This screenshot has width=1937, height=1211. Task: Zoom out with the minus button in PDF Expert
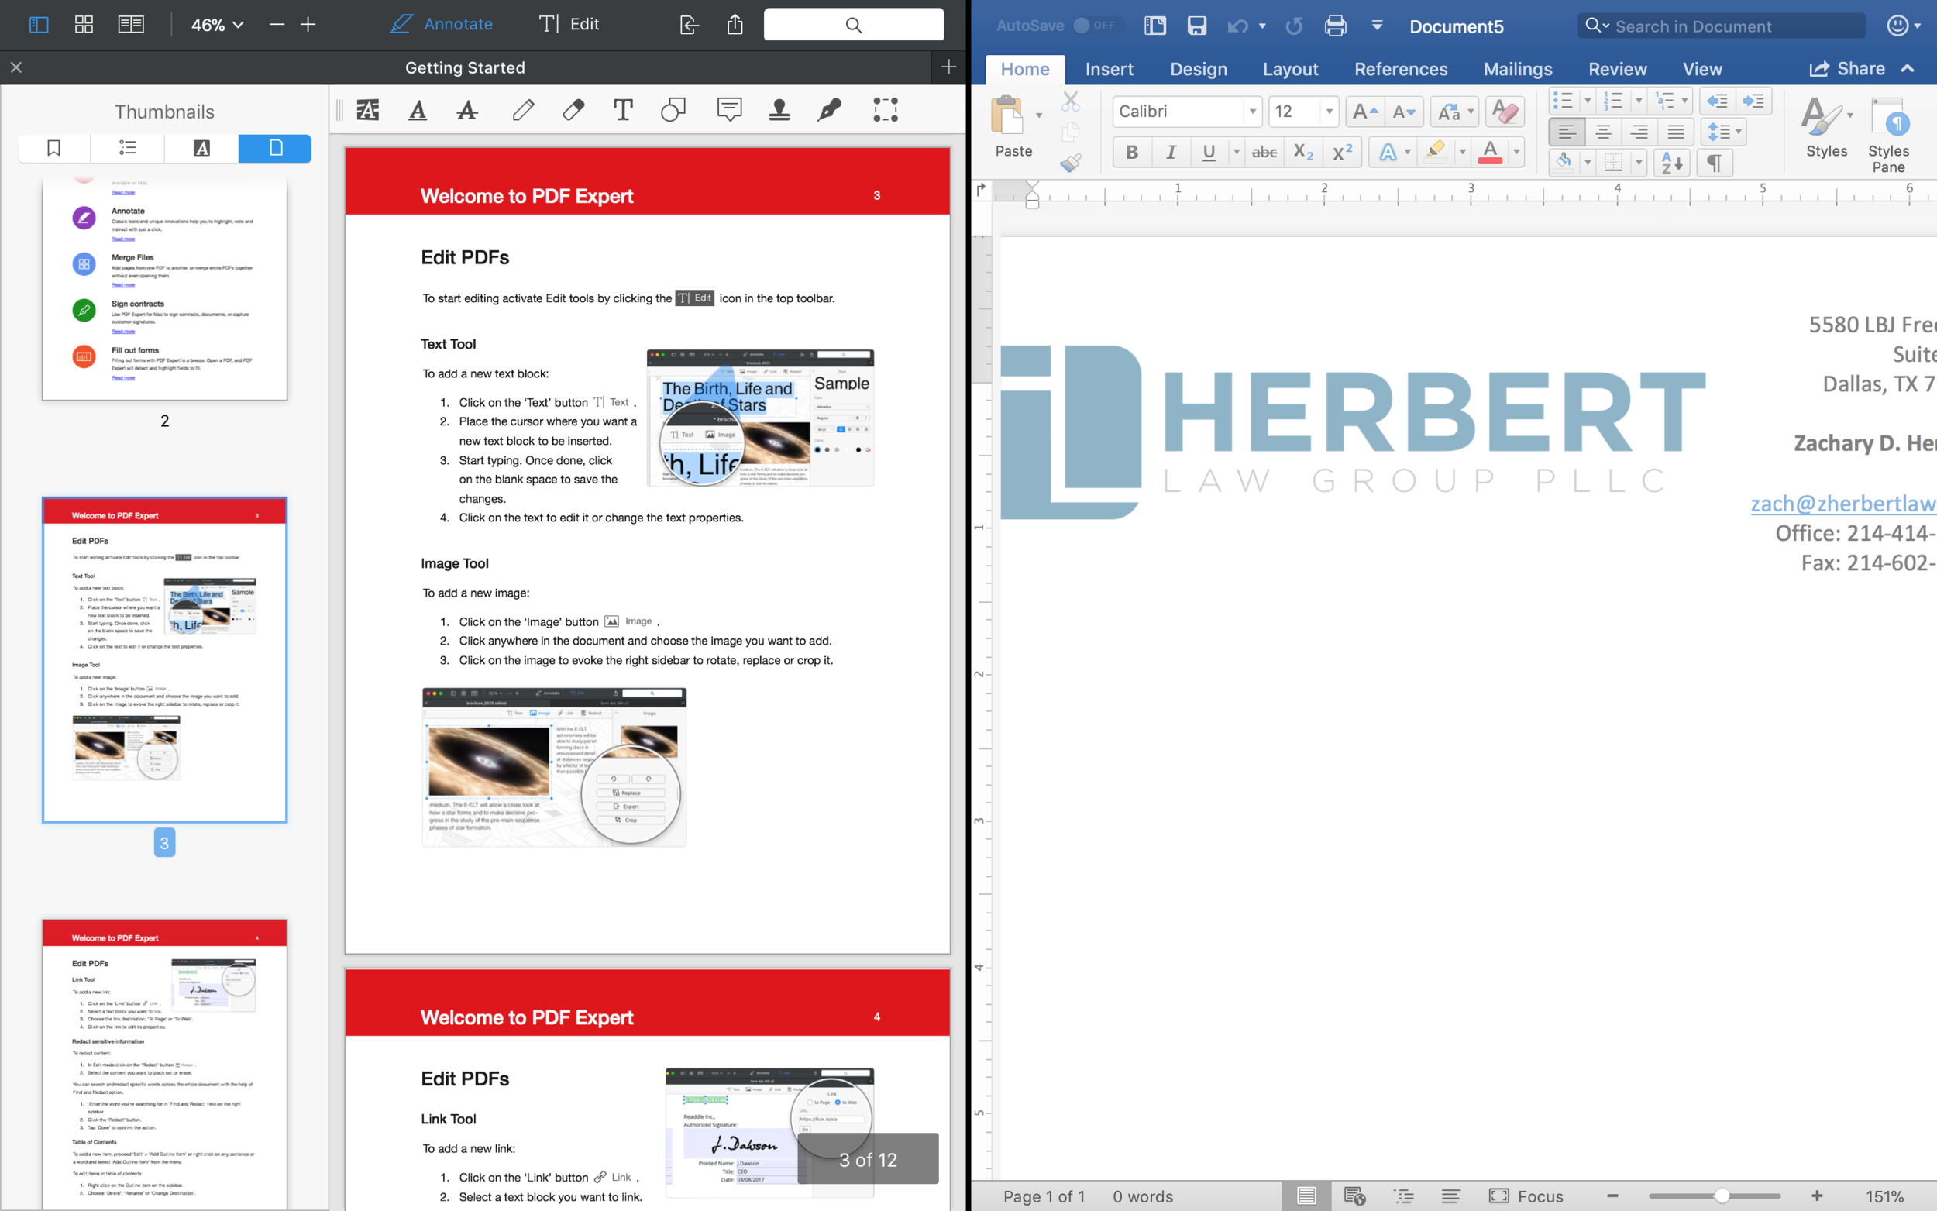tap(277, 25)
